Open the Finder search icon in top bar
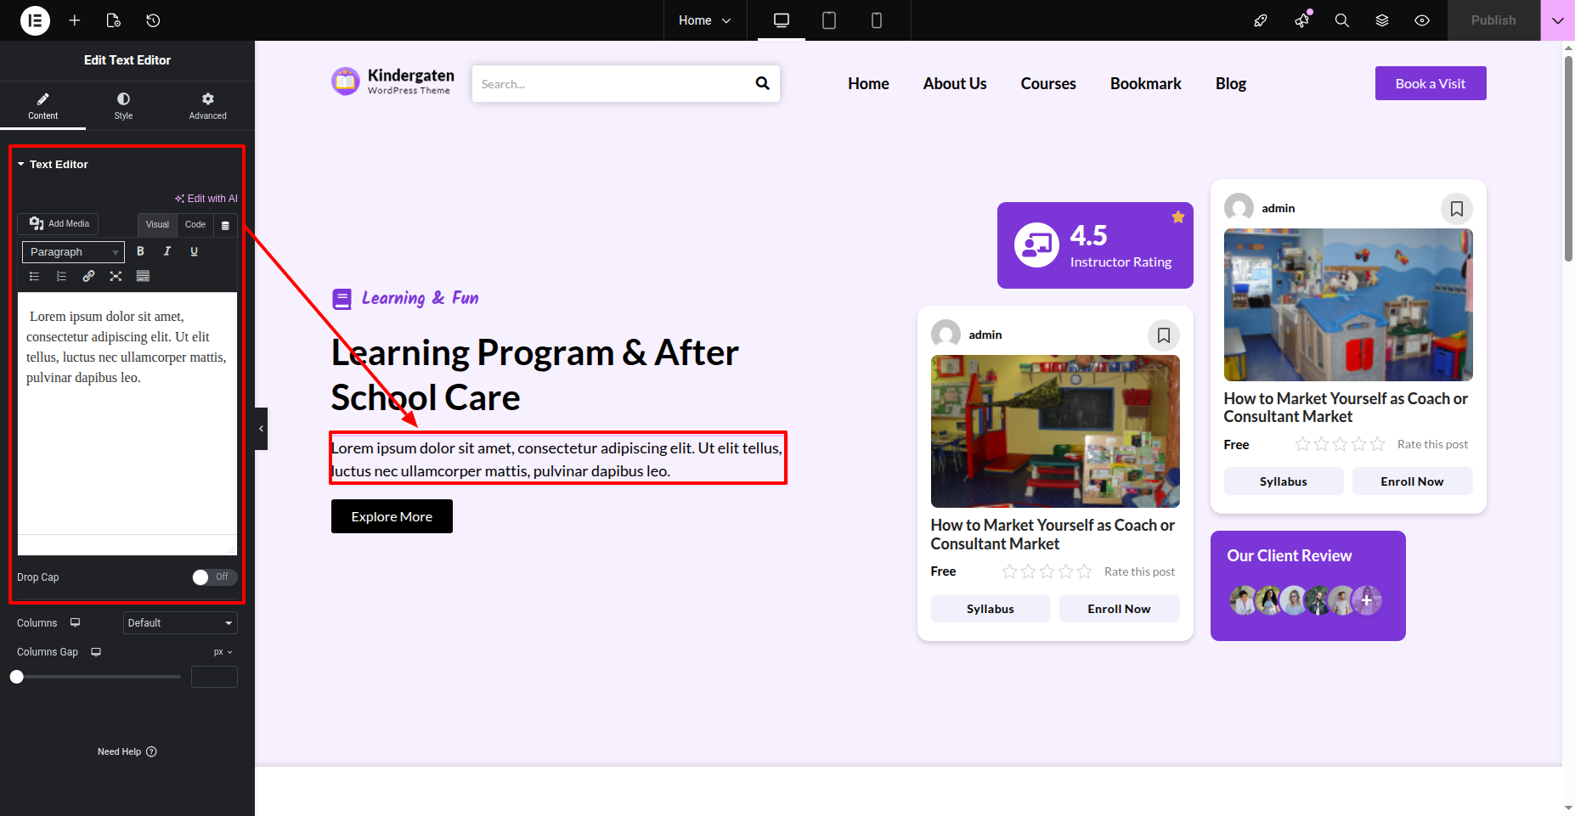 point(1342,20)
